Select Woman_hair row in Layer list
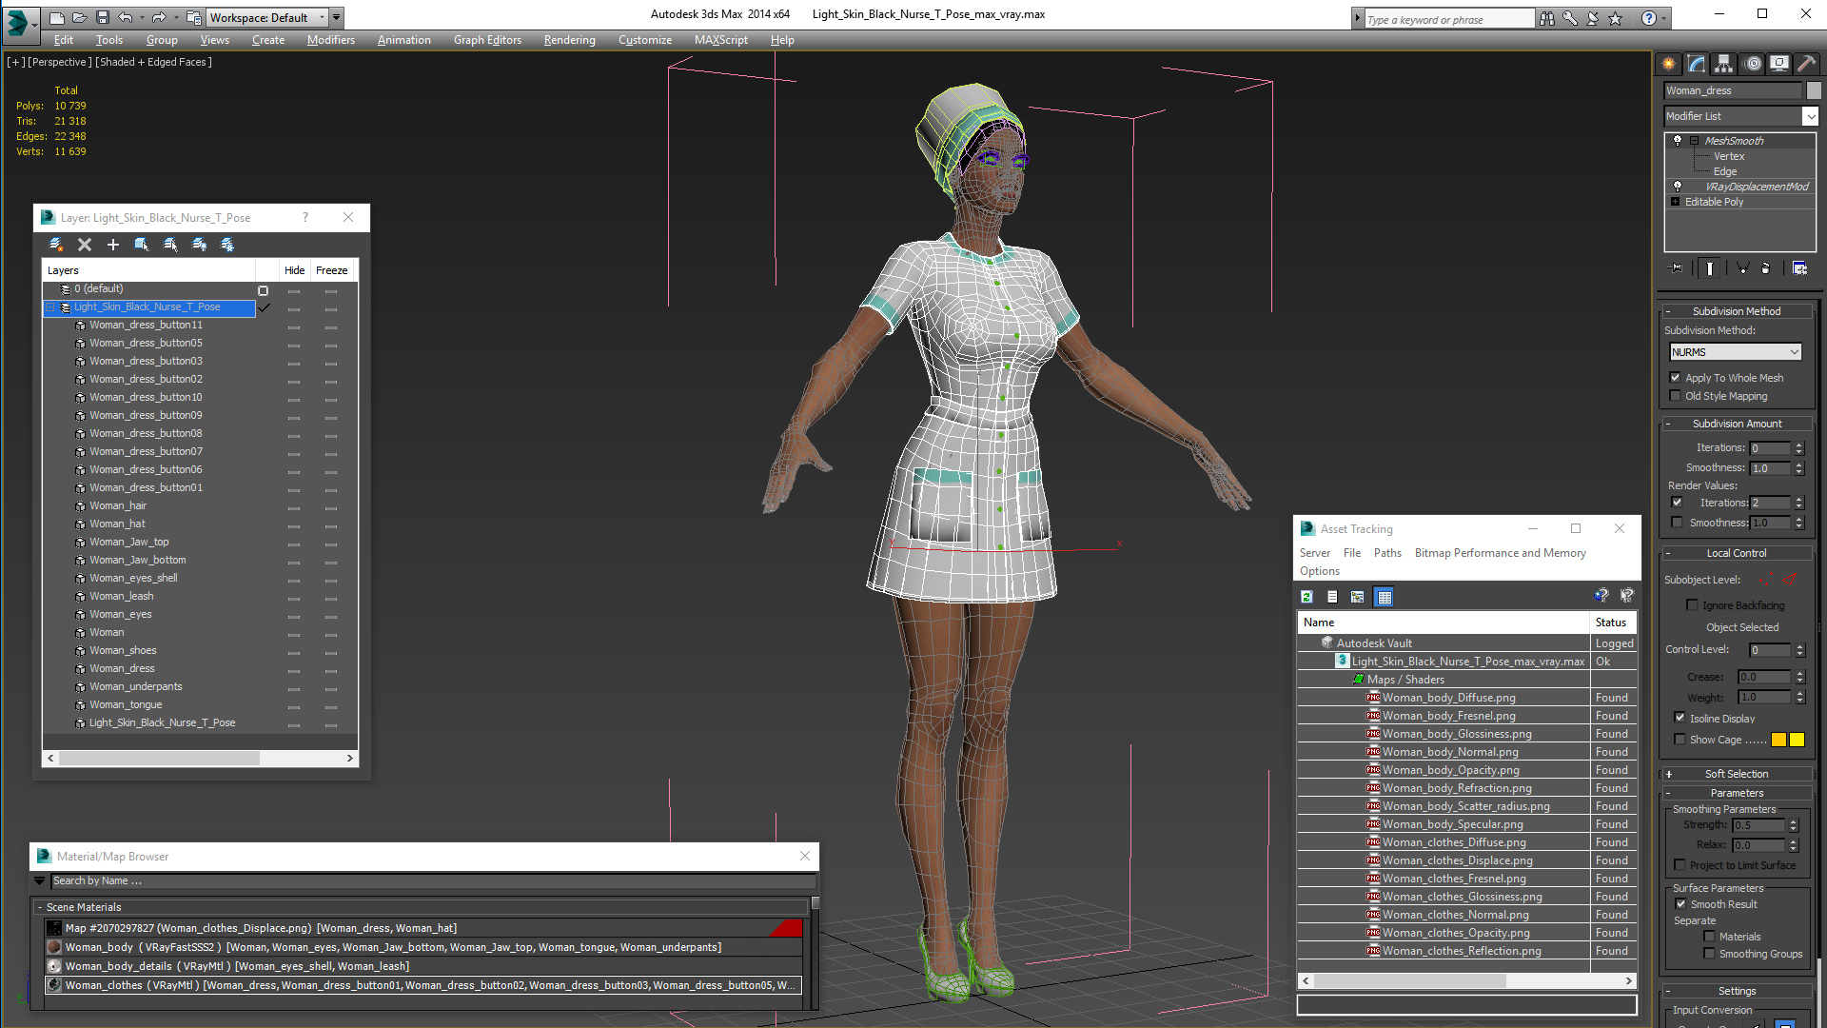The width and height of the screenshot is (1827, 1028). pyautogui.click(x=118, y=506)
